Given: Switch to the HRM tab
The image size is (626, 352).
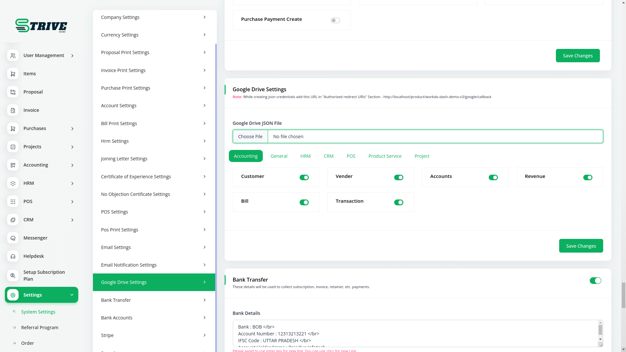Looking at the screenshot, I should [x=305, y=156].
